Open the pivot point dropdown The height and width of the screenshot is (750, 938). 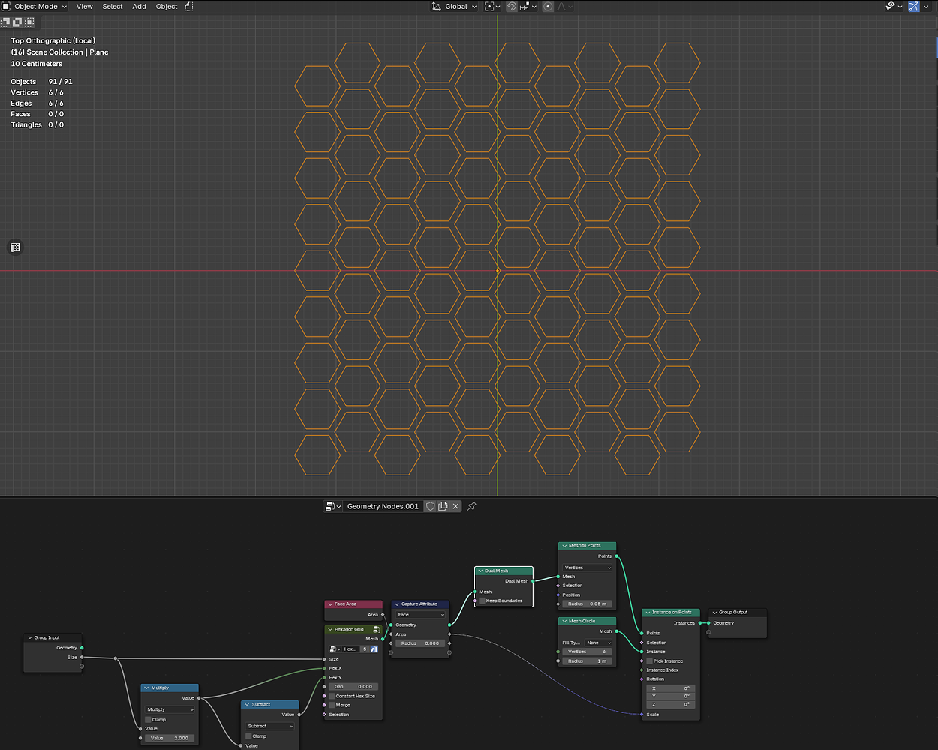(492, 6)
